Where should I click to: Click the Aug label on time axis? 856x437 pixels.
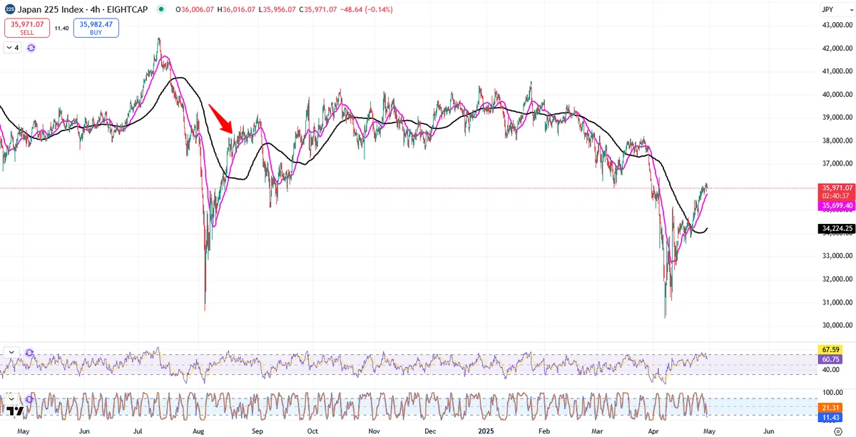199,431
